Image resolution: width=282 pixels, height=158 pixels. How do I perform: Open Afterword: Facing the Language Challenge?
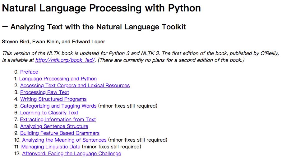72,154
